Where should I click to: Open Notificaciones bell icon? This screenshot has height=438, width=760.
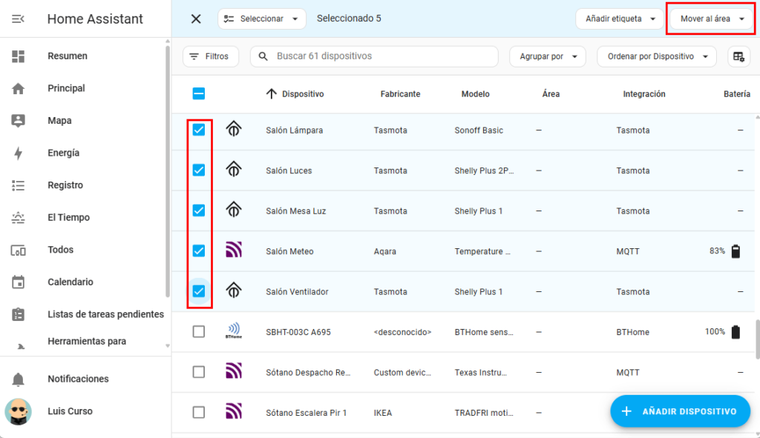point(19,379)
